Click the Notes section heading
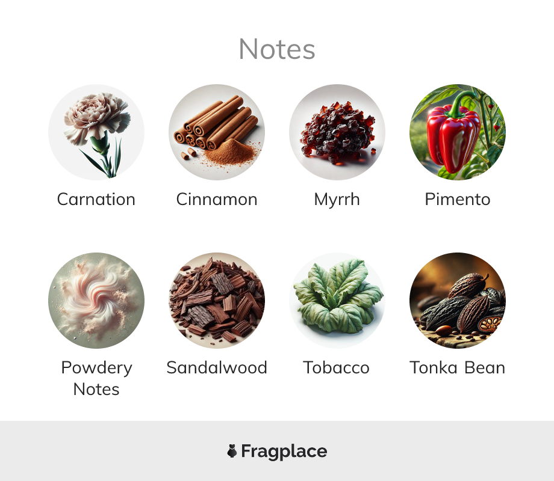Viewport: 554px width, 481px height. pyautogui.click(x=277, y=49)
